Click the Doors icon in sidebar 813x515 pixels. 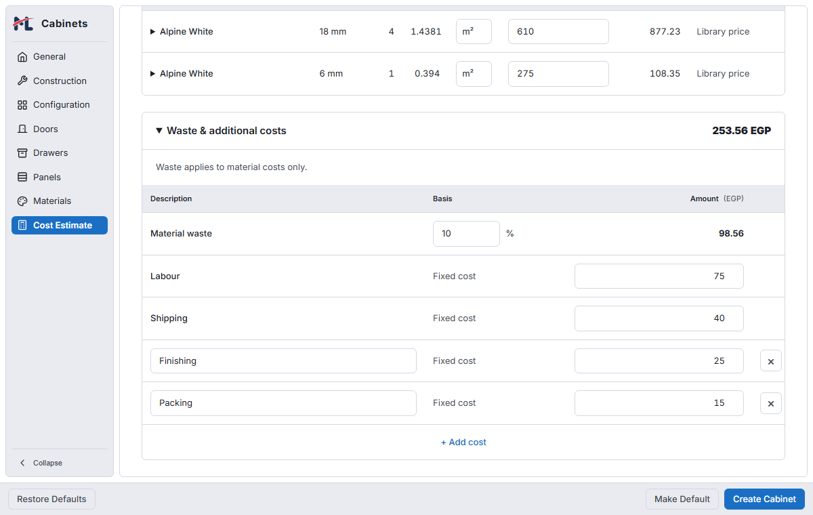point(22,129)
